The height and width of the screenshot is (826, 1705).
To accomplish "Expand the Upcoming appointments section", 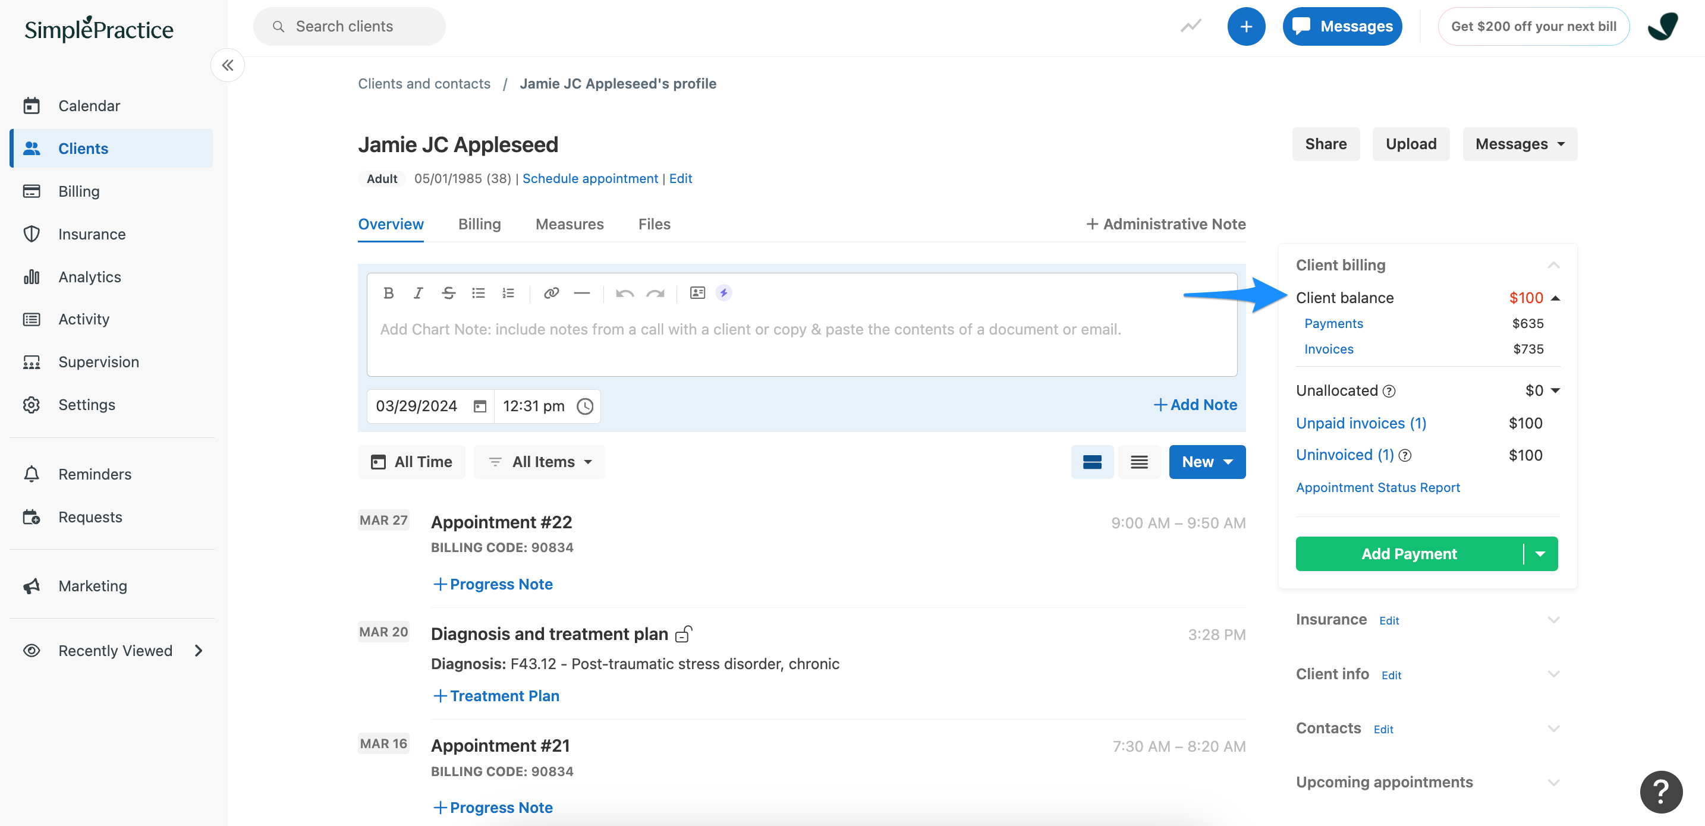I will 1553,782.
